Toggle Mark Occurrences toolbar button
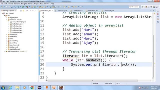 coord(53,7)
